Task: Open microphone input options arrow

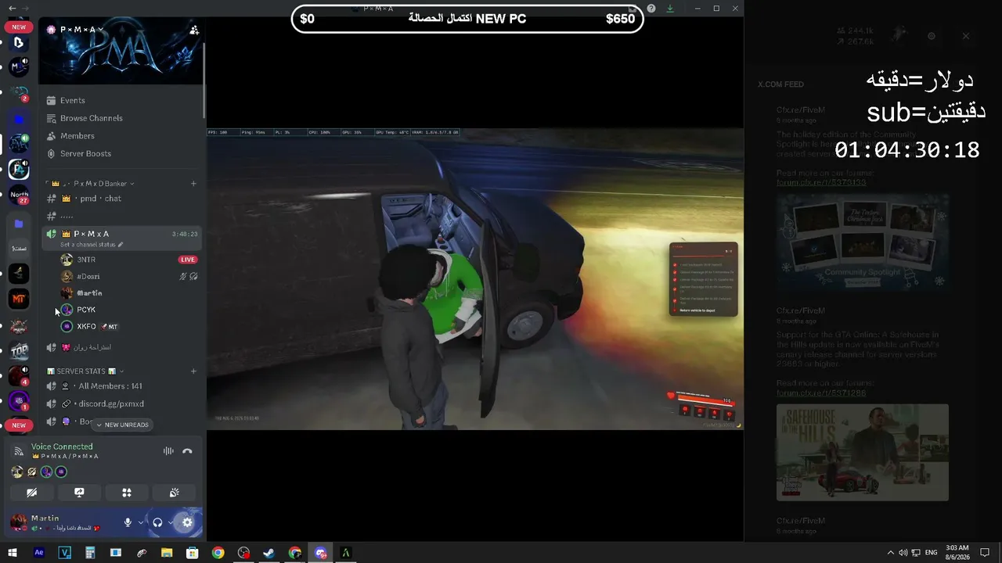Action: (x=141, y=522)
